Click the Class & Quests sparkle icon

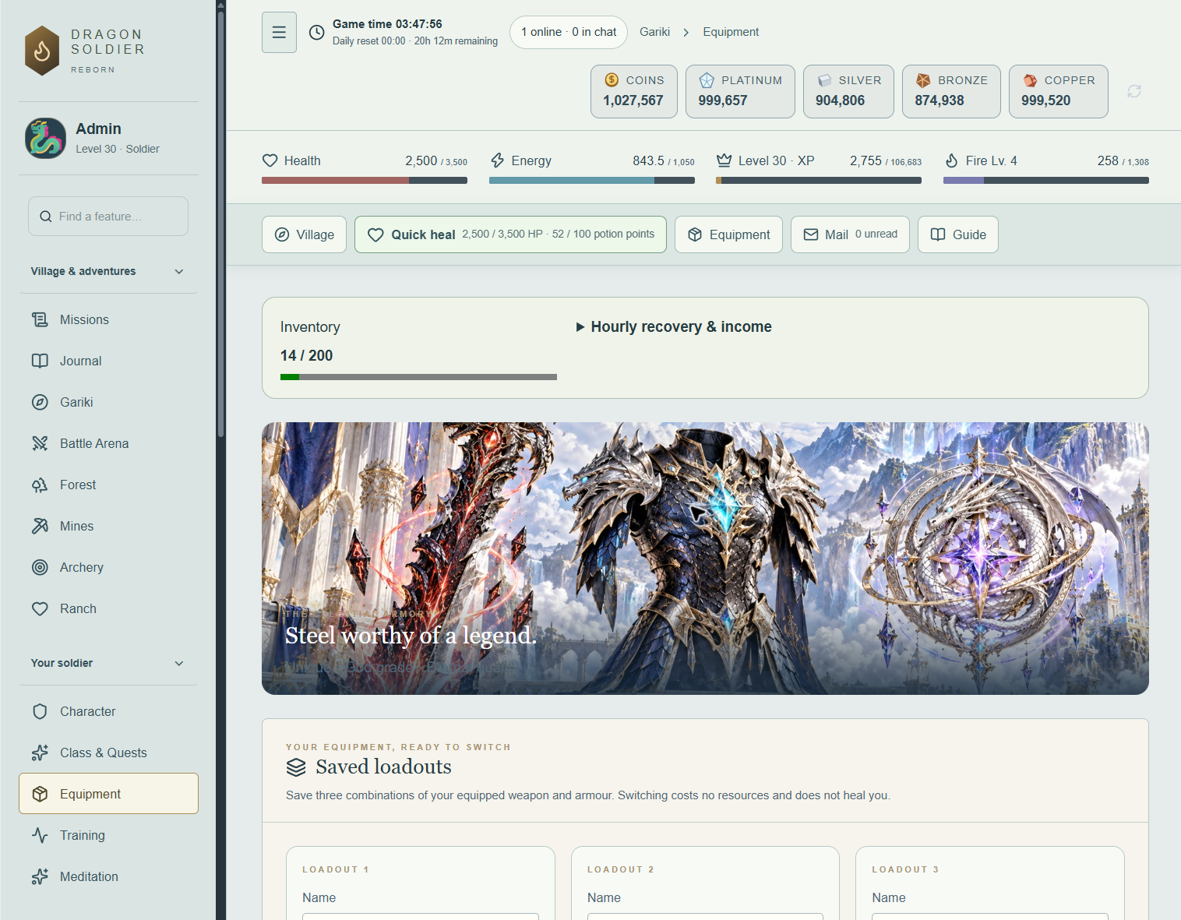[x=40, y=753]
